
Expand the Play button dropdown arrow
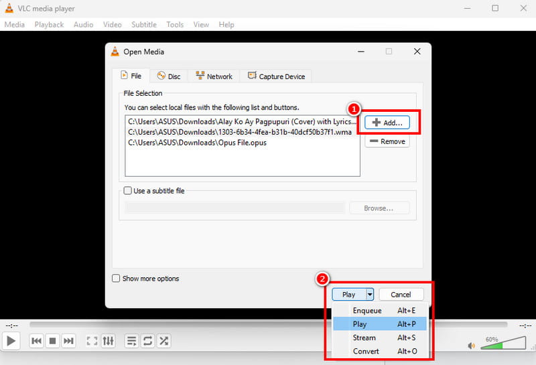368,294
